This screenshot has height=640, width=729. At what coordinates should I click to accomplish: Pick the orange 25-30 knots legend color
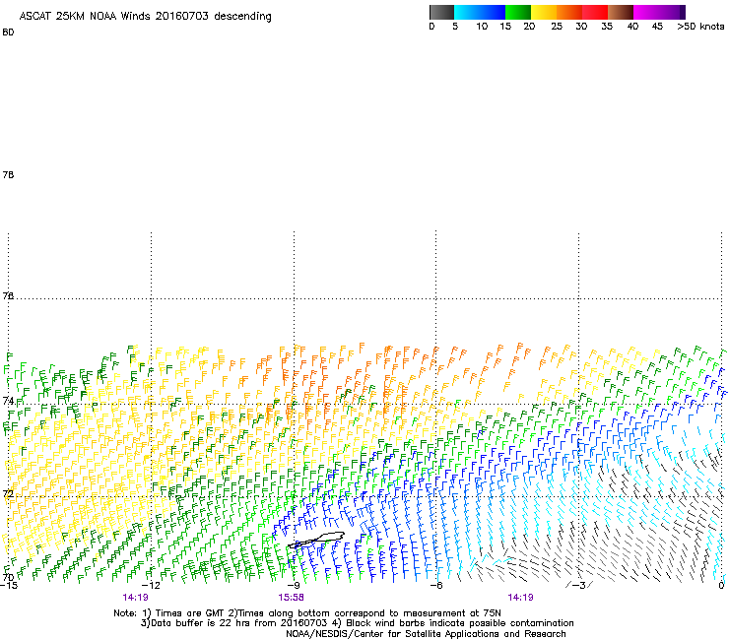tap(569, 12)
